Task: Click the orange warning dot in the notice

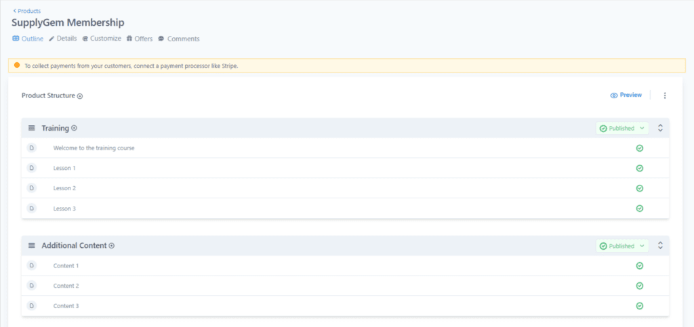Action: pyautogui.click(x=17, y=66)
